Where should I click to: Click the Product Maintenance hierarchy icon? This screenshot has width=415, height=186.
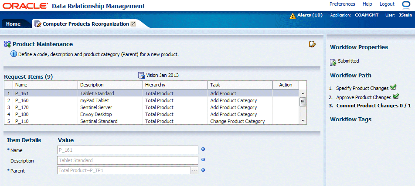(x=7, y=44)
